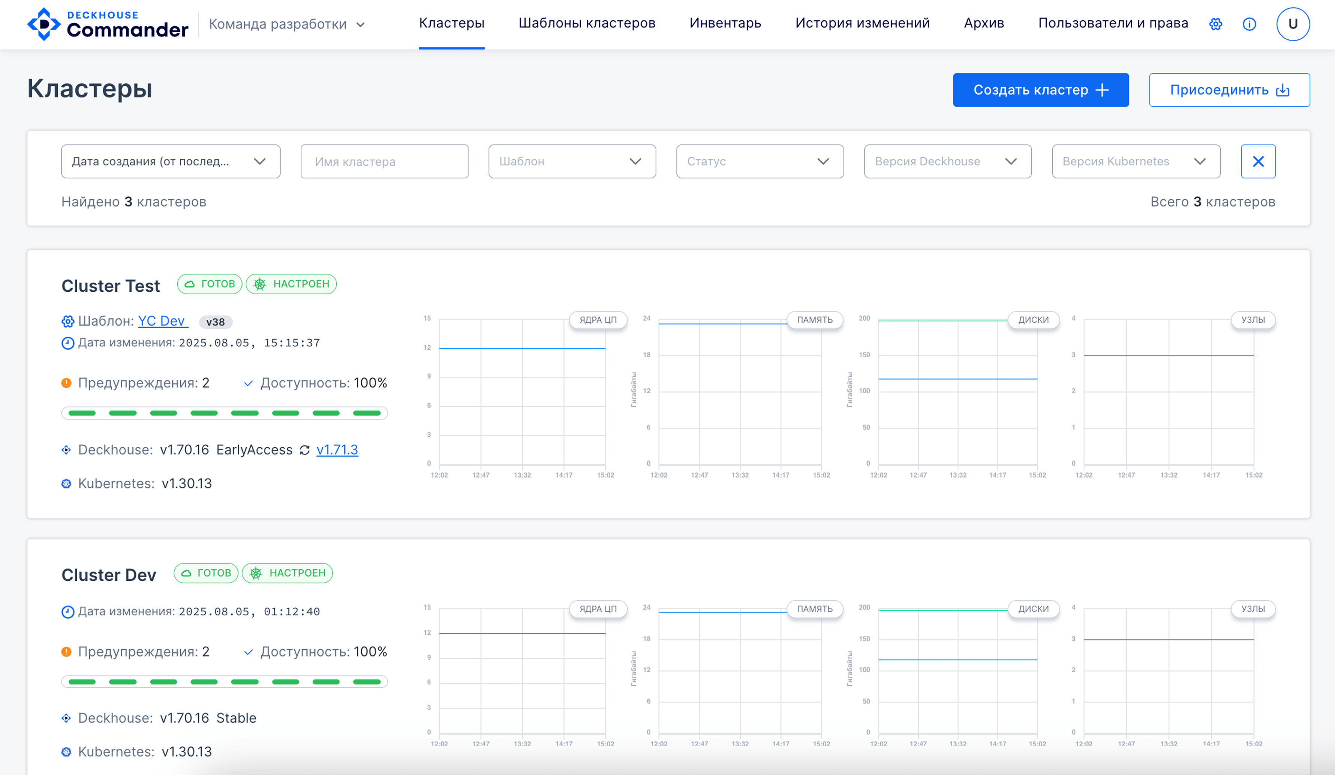The width and height of the screenshot is (1335, 775).
Task: Open the История изменений tab
Action: coord(863,23)
